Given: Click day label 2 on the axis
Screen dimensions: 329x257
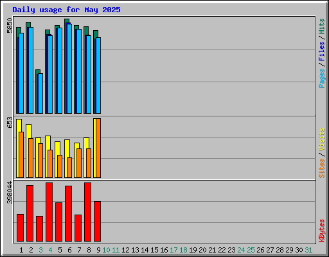Looking at the screenshot, I should coord(31,250).
